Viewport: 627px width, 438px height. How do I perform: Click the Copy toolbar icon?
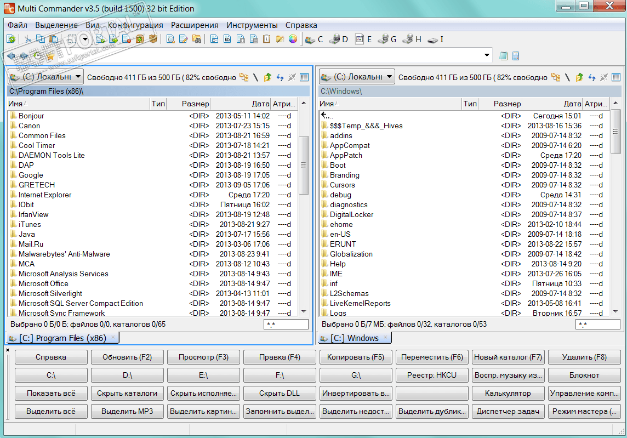41,39
